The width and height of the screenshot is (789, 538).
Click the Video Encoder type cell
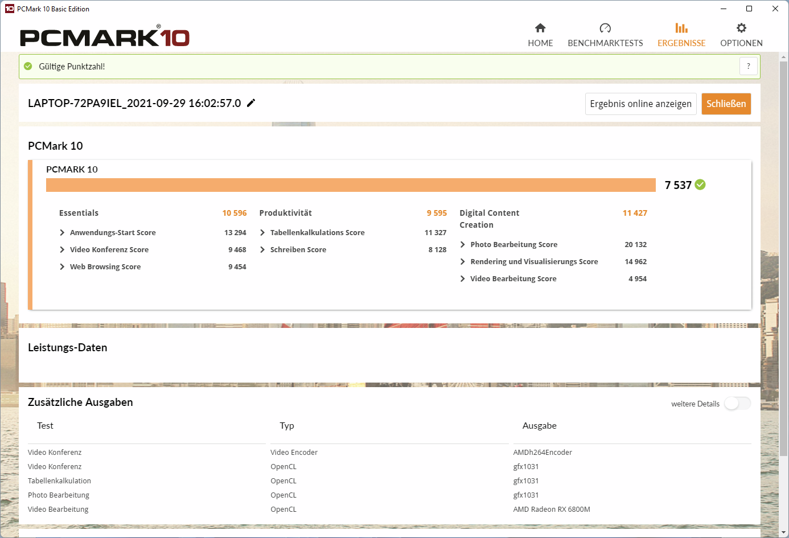[x=294, y=452]
